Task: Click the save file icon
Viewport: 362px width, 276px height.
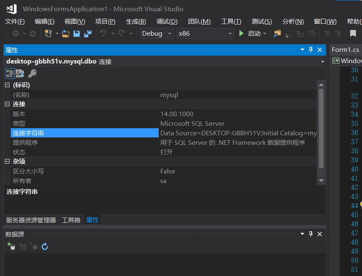Action: coord(77,34)
